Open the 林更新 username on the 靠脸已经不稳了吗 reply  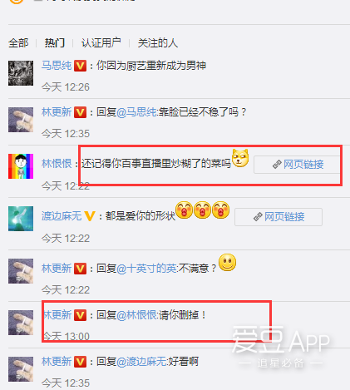coord(57,112)
